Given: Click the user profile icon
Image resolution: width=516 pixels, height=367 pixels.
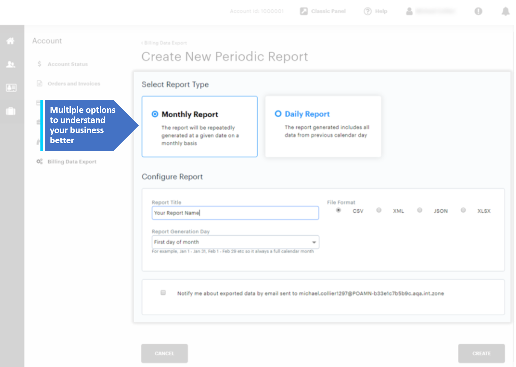Looking at the screenshot, I should pyautogui.click(x=409, y=11).
